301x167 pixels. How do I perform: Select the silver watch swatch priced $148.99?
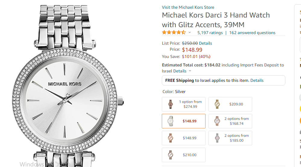point(183,121)
